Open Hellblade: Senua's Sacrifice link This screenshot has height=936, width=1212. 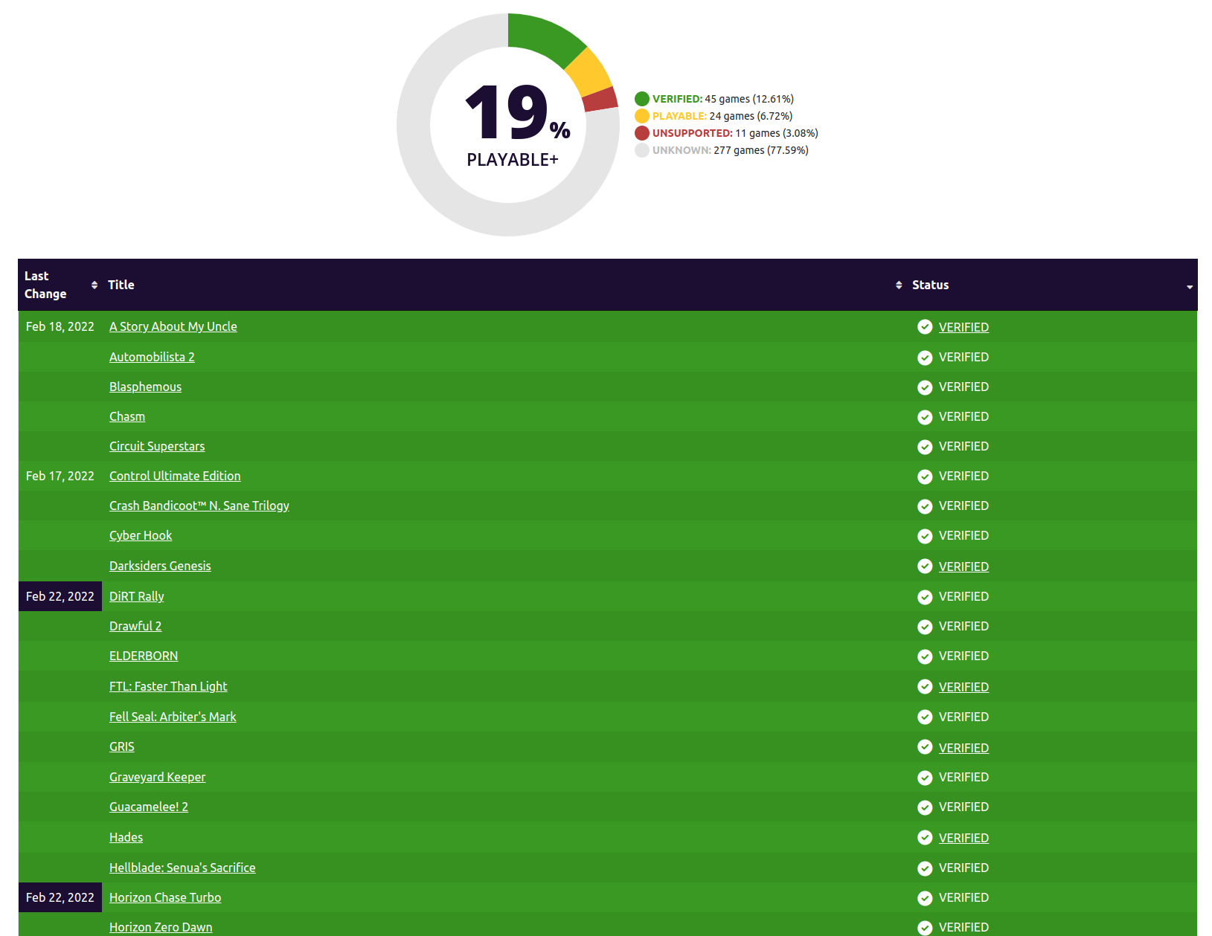(x=182, y=868)
